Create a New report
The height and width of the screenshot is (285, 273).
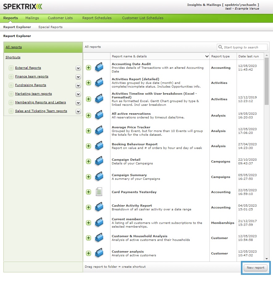coord(255,267)
